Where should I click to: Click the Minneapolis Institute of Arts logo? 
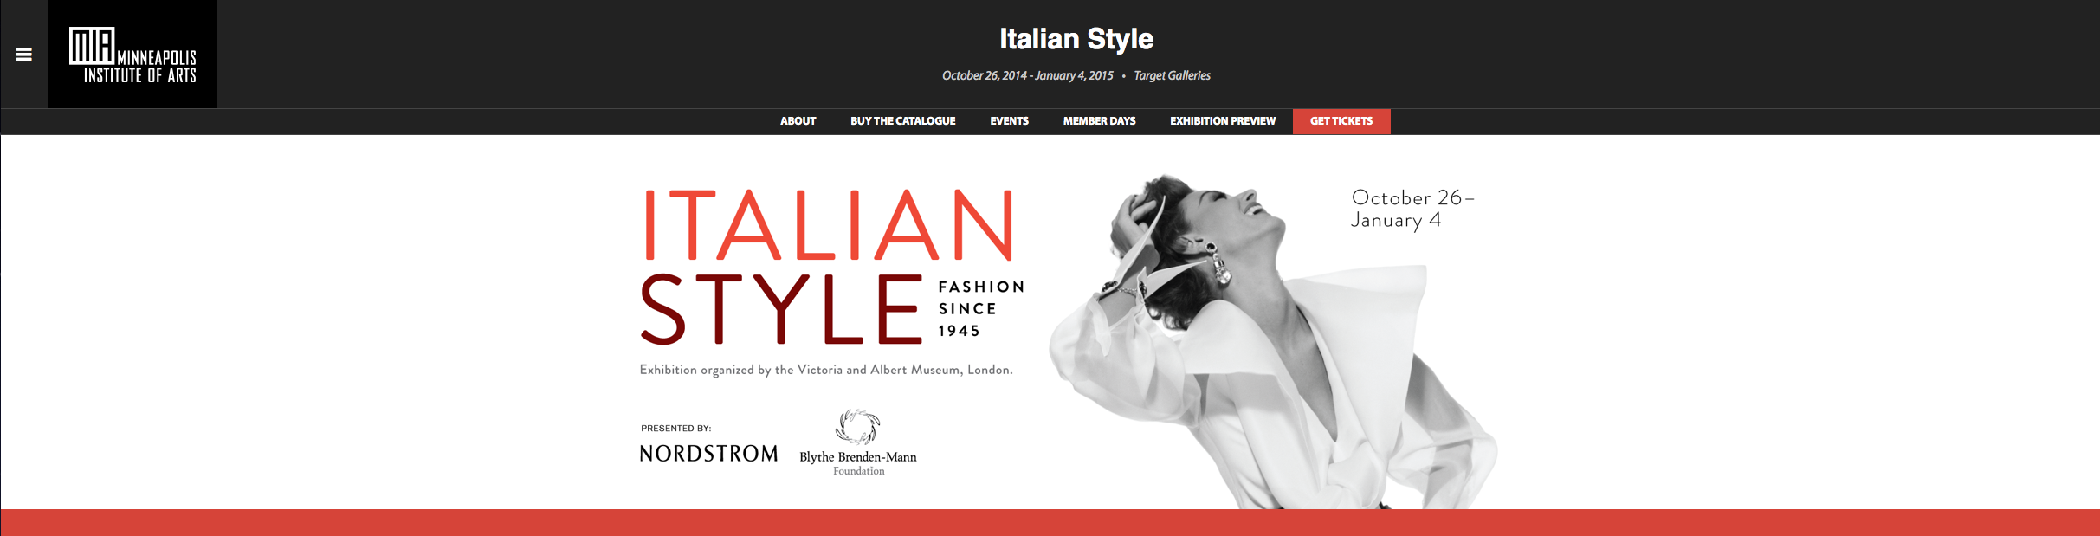(132, 55)
